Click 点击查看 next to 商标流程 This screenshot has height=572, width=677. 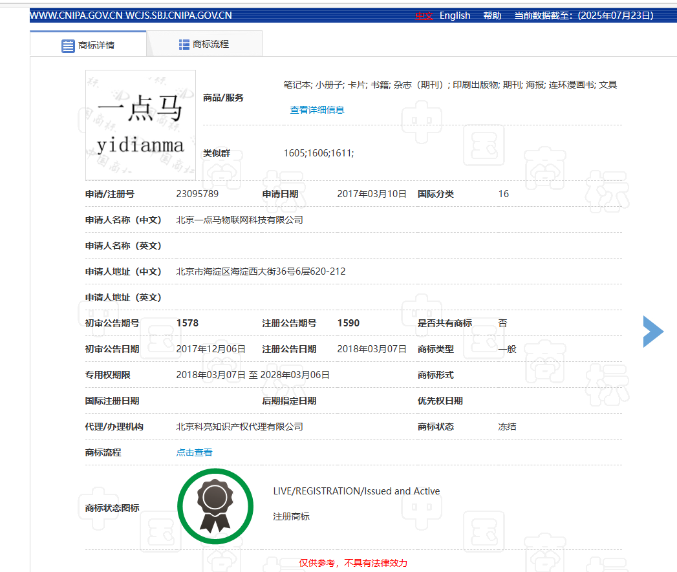pyautogui.click(x=194, y=452)
